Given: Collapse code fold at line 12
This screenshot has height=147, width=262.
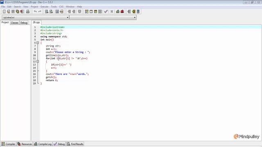Looking at the screenshot, I should 38,62.
